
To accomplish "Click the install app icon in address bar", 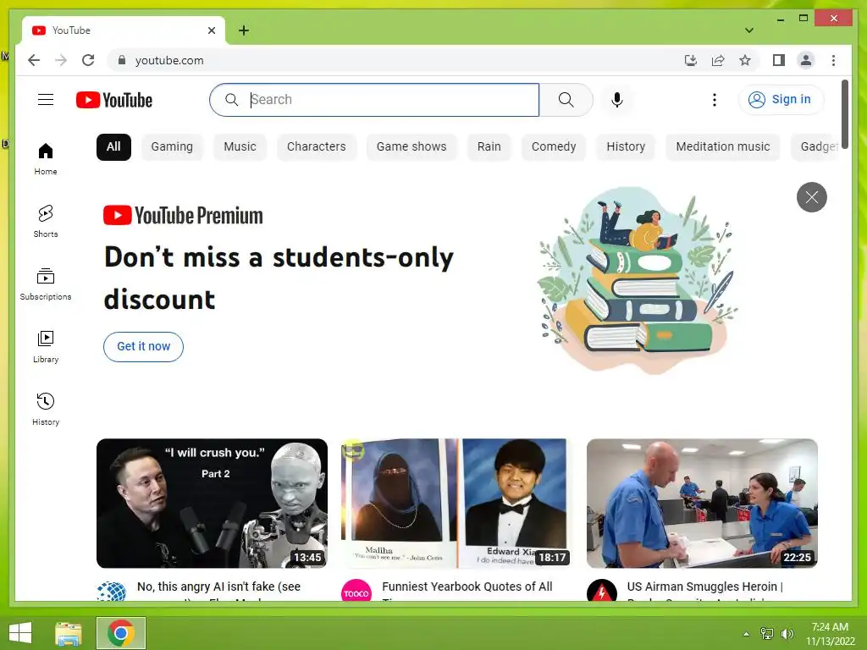I will (690, 60).
